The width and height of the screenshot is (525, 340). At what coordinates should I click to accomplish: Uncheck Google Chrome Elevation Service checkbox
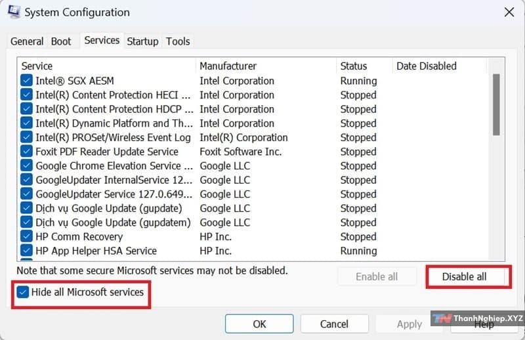[x=26, y=165]
